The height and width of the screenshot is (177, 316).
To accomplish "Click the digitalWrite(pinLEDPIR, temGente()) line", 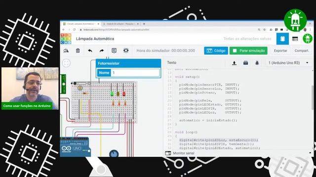I will (x=216, y=144).
